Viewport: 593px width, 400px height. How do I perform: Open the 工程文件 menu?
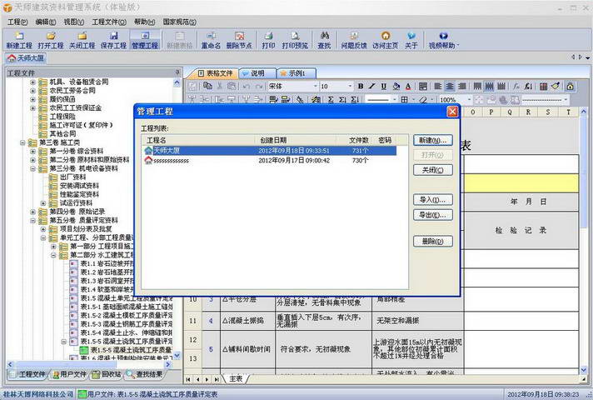[x=109, y=22]
